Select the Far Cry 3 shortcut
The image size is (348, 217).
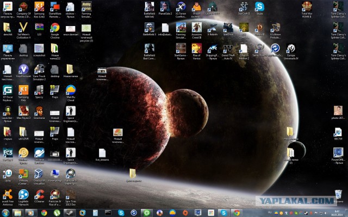(8, 154)
